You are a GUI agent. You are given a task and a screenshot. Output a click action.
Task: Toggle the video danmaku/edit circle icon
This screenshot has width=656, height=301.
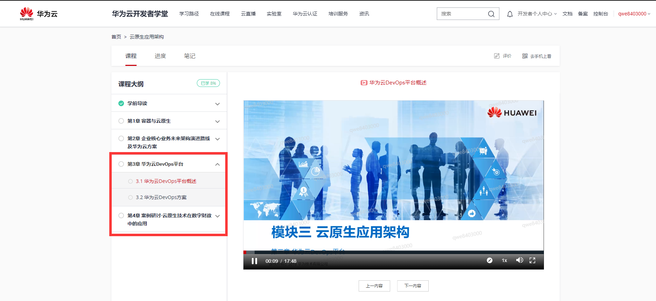490,260
